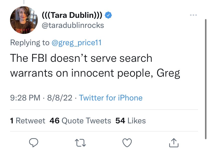Screen dimensions: 208x153
Task: Click the Twitter for iPhone source link
Action: click(x=111, y=98)
